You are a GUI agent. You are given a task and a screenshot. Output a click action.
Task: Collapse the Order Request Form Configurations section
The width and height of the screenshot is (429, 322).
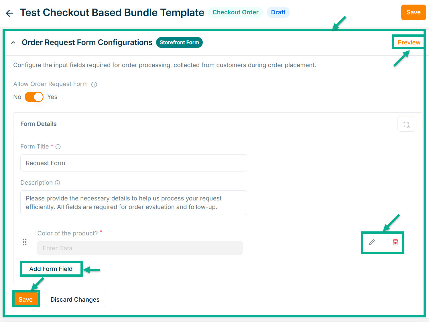(x=13, y=43)
